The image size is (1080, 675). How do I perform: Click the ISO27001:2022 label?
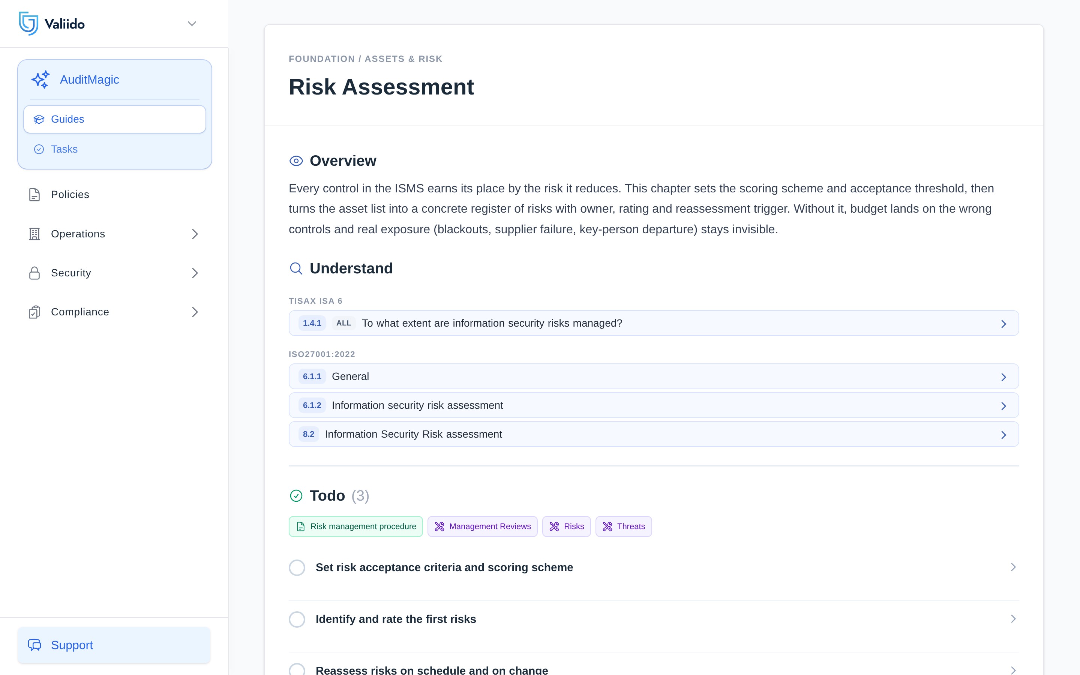322,354
